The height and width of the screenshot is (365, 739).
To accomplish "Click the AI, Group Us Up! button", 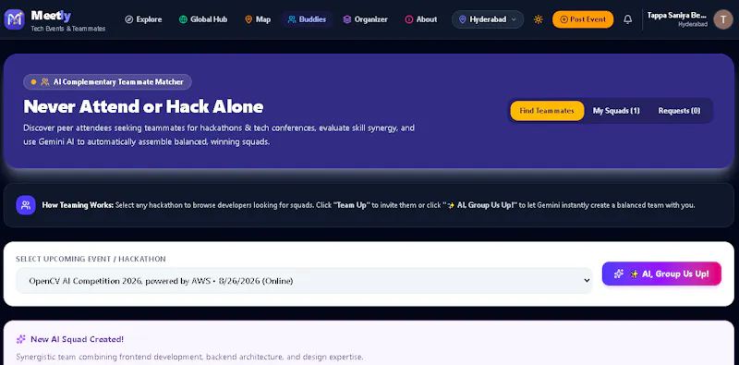I will pos(661,274).
